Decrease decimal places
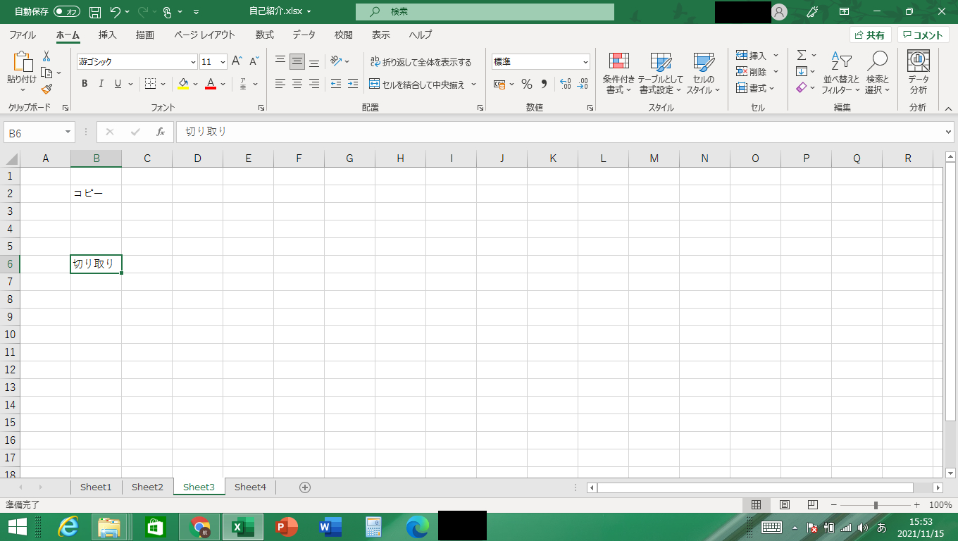 (582, 84)
